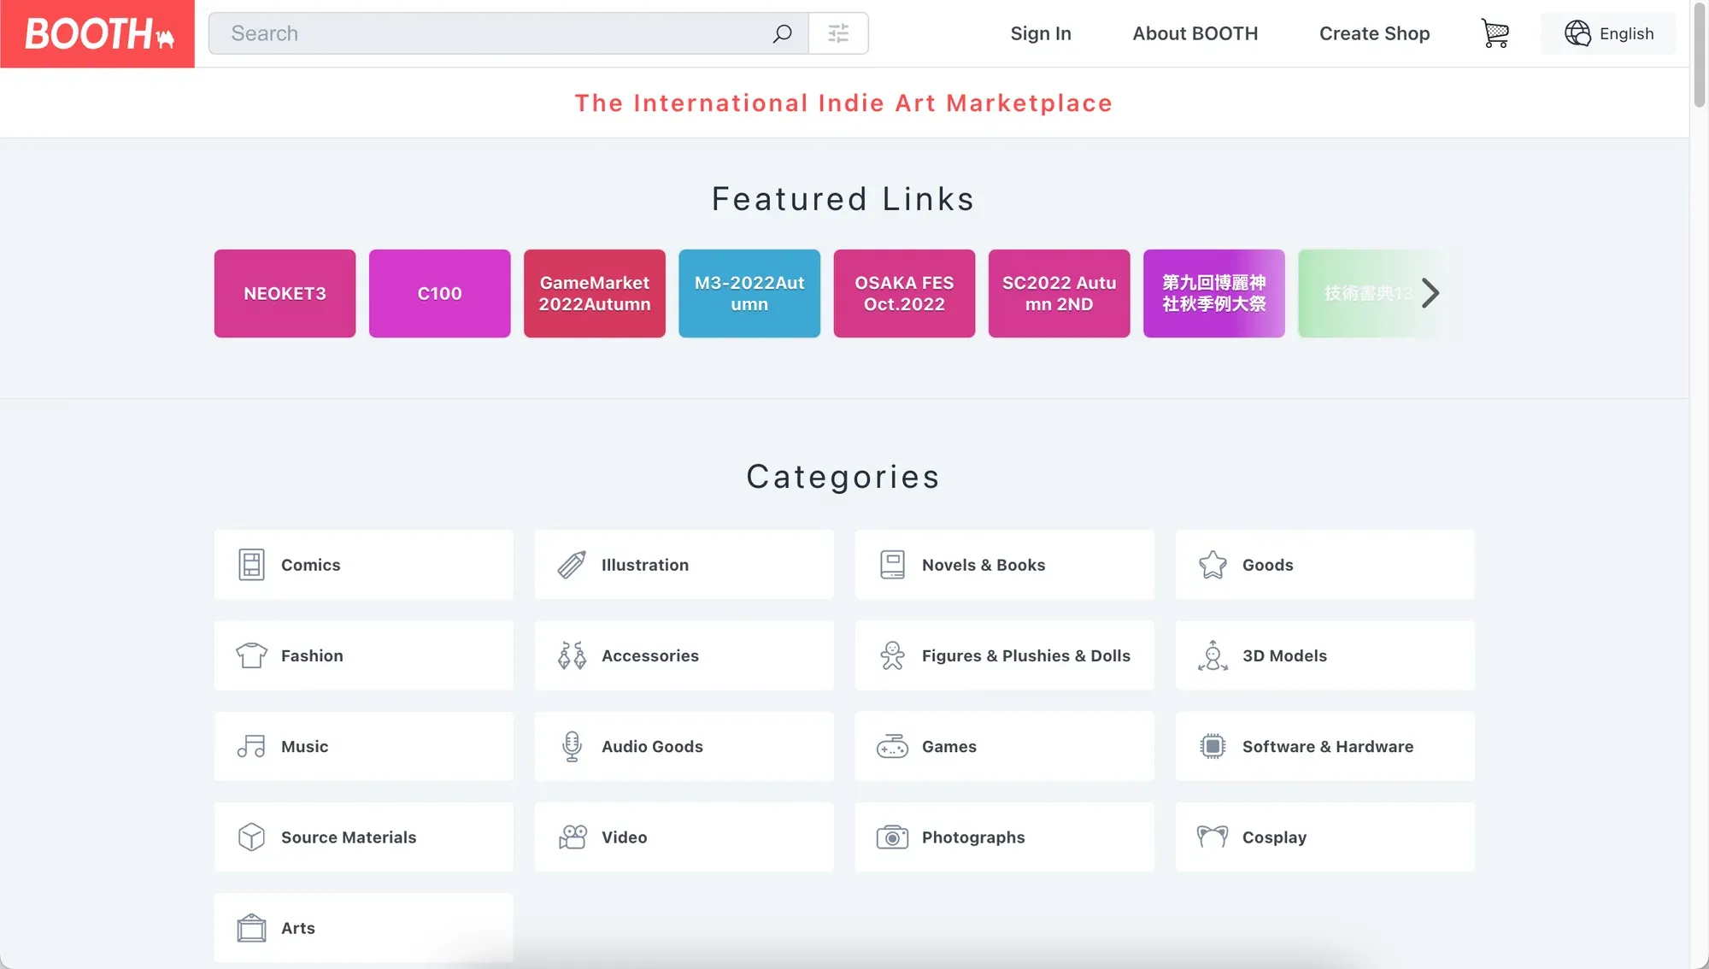Click the Software & Hardware chip icon
Screen dimensions: 1709x969
click(x=1213, y=746)
